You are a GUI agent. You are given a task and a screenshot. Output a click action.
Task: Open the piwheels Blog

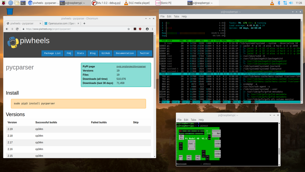(93, 53)
